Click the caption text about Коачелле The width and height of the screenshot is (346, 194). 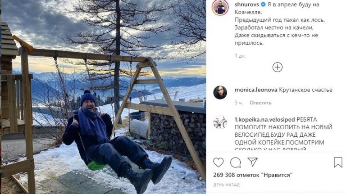(280, 24)
